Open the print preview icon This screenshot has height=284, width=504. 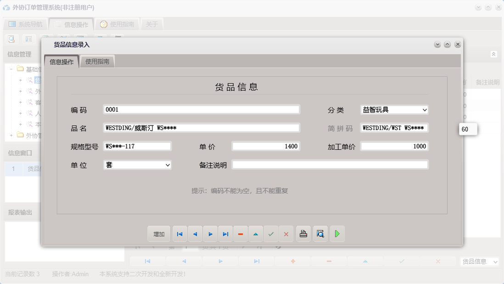point(320,234)
